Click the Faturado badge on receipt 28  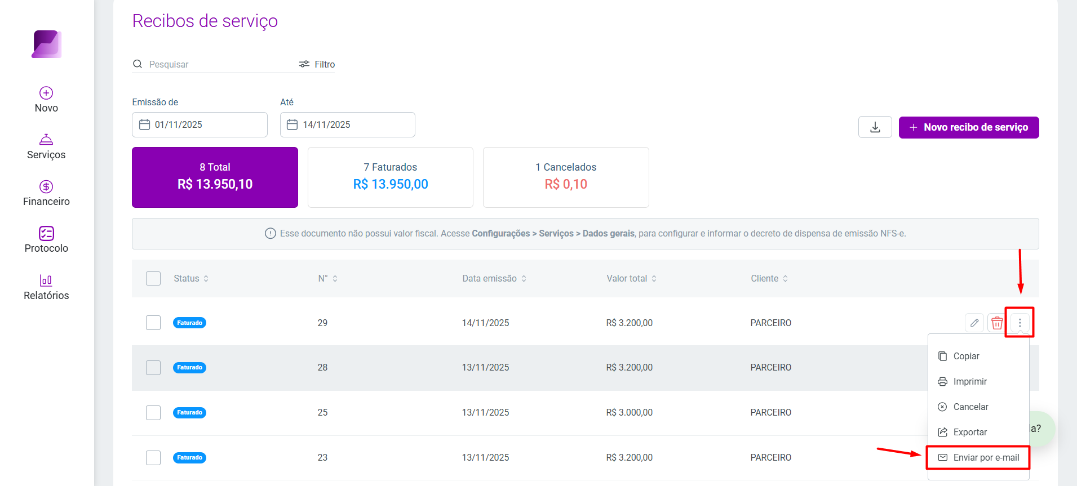click(189, 367)
